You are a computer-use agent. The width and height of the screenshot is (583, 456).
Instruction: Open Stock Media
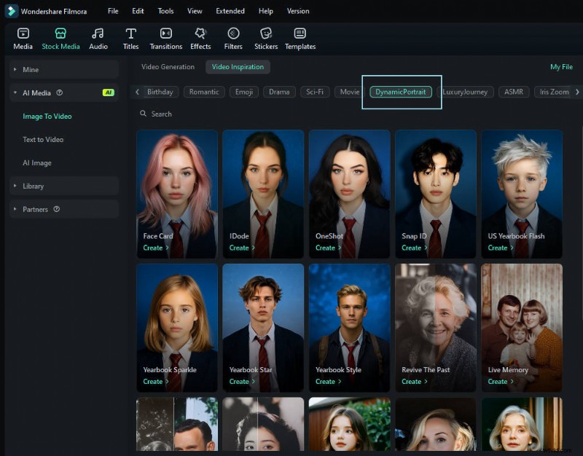pos(60,38)
